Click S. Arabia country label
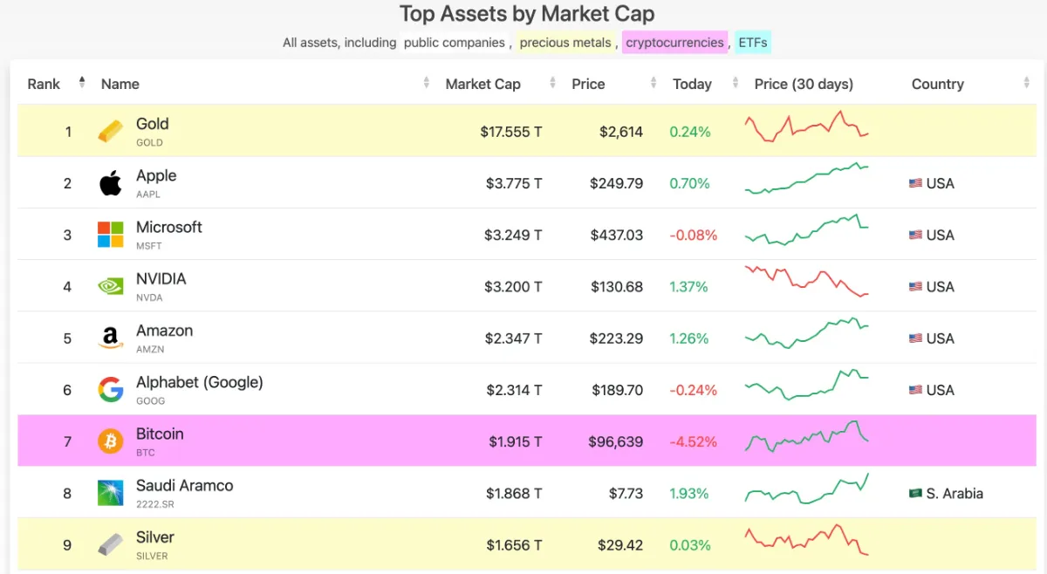This screenshot has height=574, width=1047. (x=955, y=493)
